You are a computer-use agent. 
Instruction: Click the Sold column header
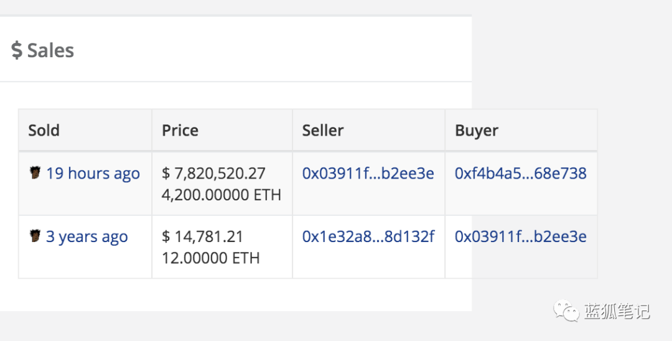click(x=44, y=130)
